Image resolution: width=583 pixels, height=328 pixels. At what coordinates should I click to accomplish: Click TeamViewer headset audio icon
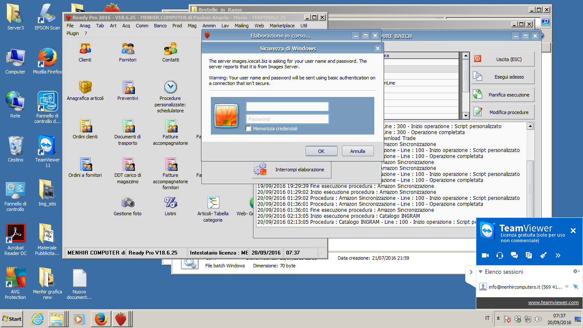tap(500, 255)
